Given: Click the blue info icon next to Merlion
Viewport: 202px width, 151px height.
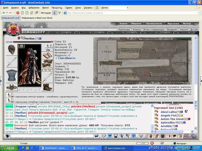Looking at the screenshot, I should tap(40, 38).
